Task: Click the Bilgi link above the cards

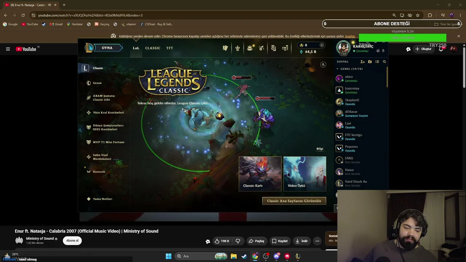Action: click(x=320, y=148)
